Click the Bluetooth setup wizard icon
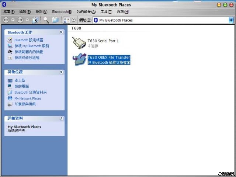 10,40
